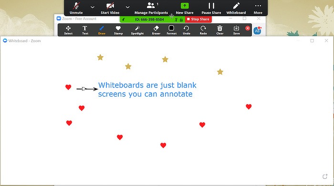Screen dimensions: 334x186
Task: Maximize the Whiteboard - Zoom window
Action: pos(312,40)
